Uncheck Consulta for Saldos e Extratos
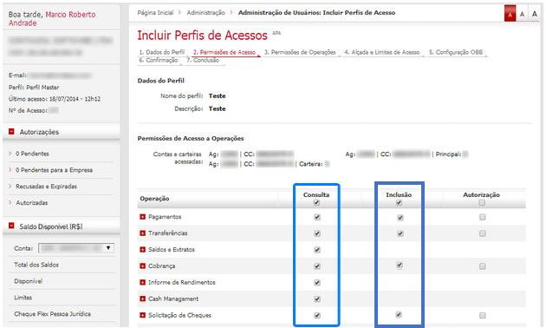546x328 pixels. click(x=317, y=250)
